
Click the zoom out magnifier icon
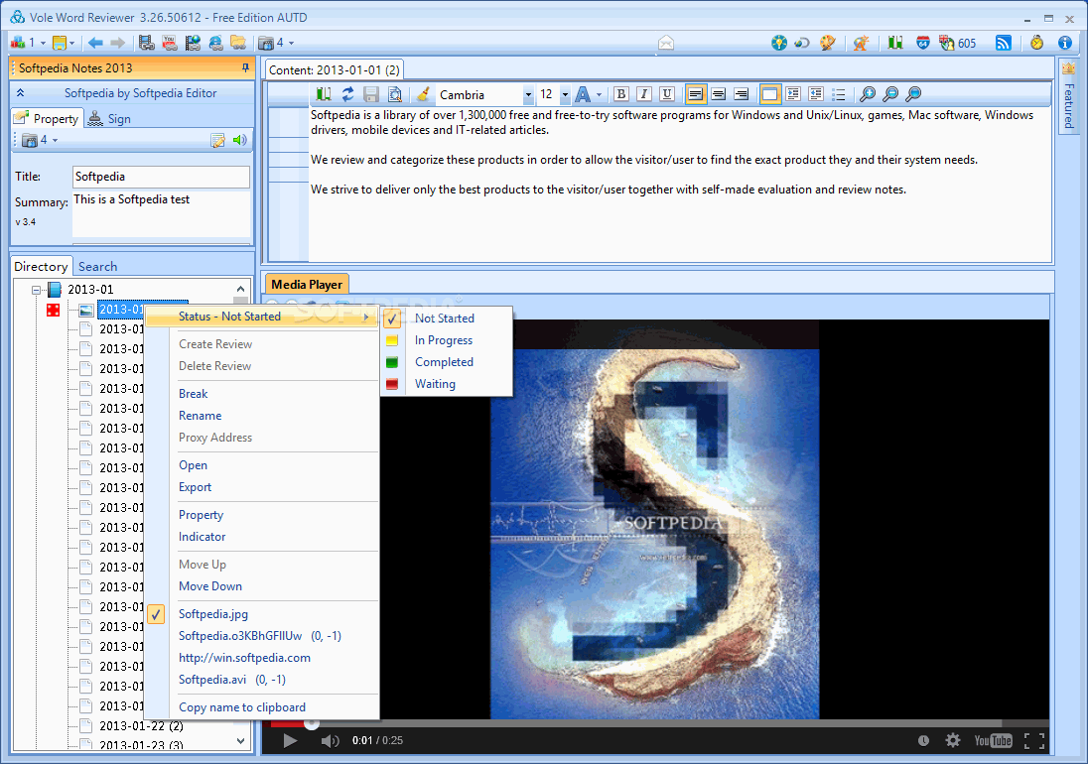(x=890, y=94)
